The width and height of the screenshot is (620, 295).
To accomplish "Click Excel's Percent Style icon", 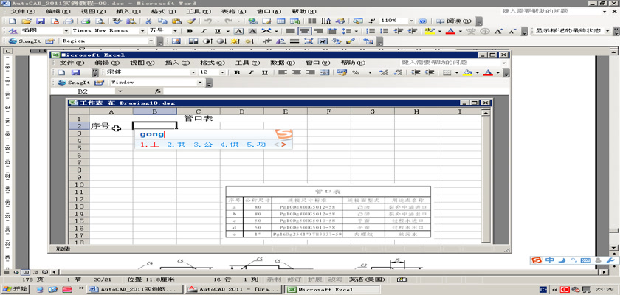I will pos(356,73).
